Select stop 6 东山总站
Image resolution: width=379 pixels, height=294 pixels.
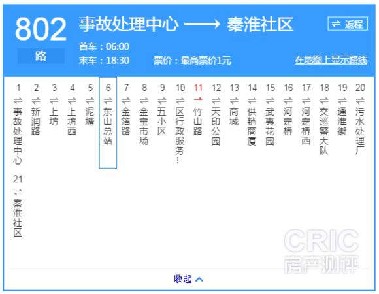click(108, 123)
